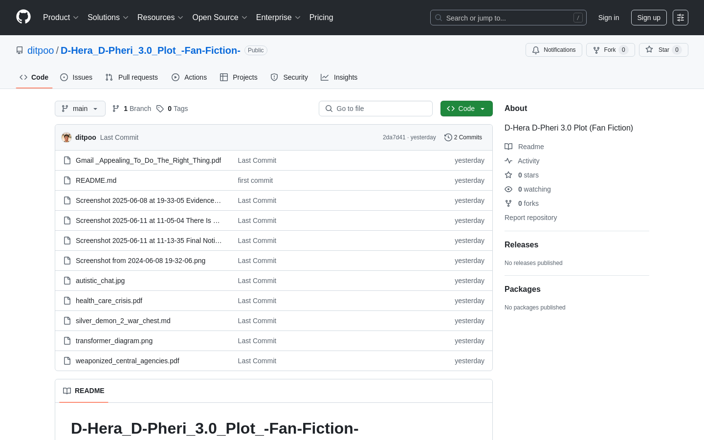The width and height of the screenshot is (704, 440).
Task: Open the first commit message link
Action: point(255,180)
